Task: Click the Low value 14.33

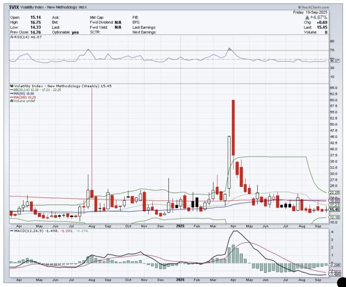Action: pos(36,27)
